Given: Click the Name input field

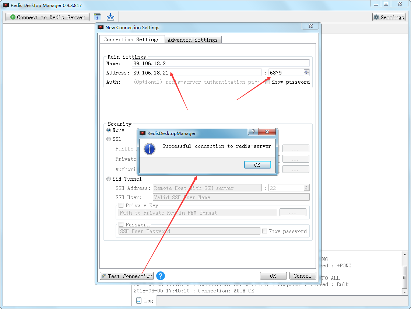Looking at the screenshot, I should [221, 63].
